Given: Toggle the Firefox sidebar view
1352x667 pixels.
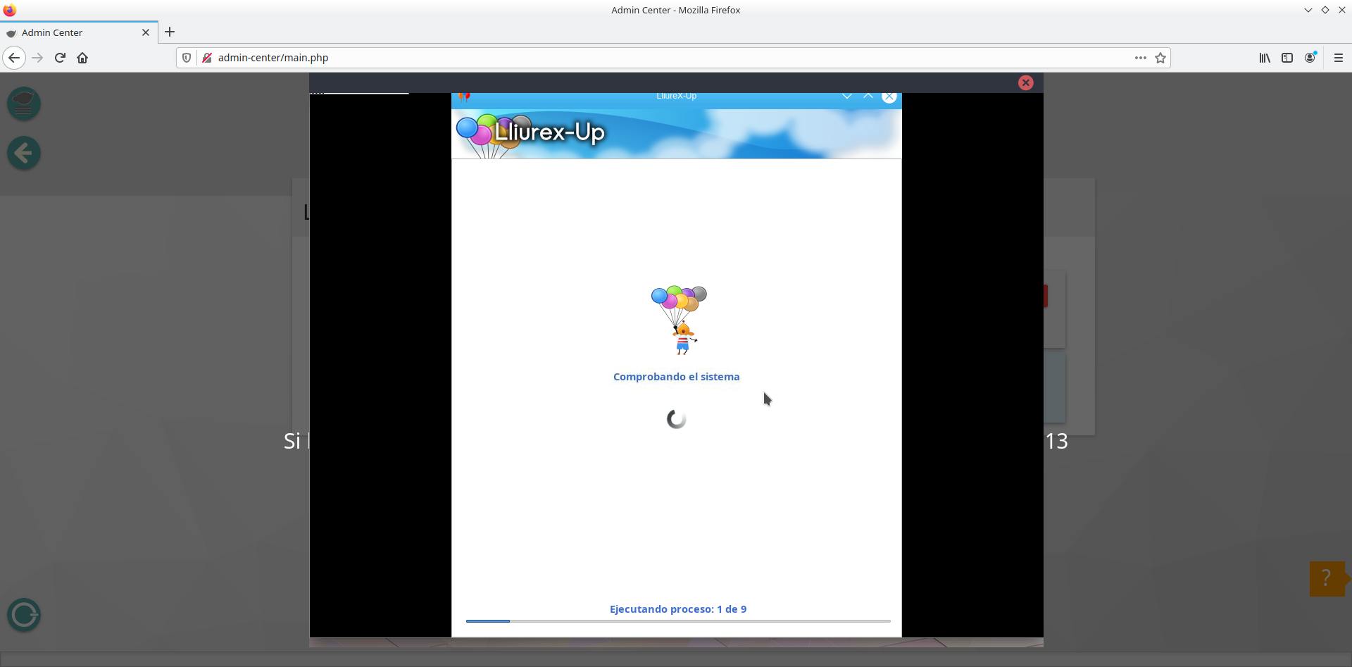Looking at the screenshot, I should click(x=1287, y=58).
